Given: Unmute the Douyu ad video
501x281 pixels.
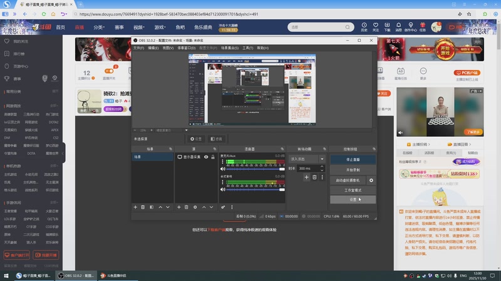Looking at the screenshot, I should click(401, 132).
